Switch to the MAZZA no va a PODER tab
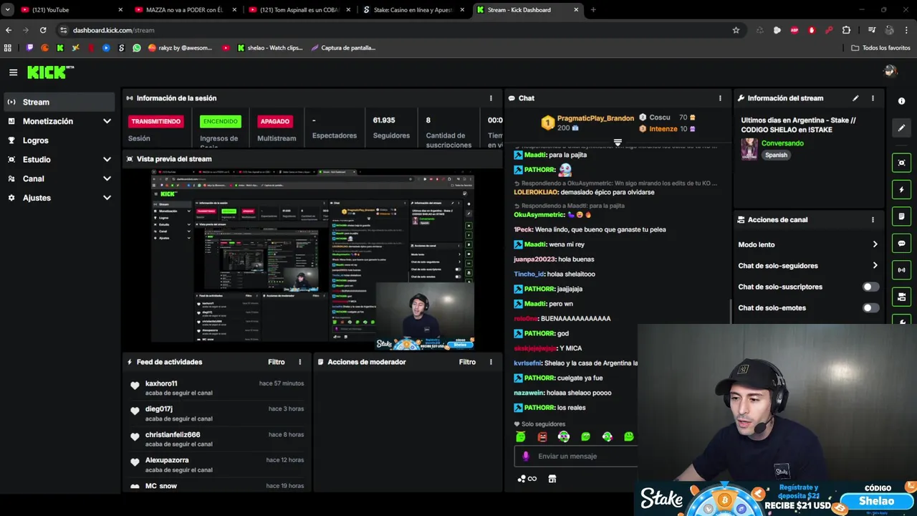Image resolution: width=917 pixels, height=516 pixels. point(185,10)
